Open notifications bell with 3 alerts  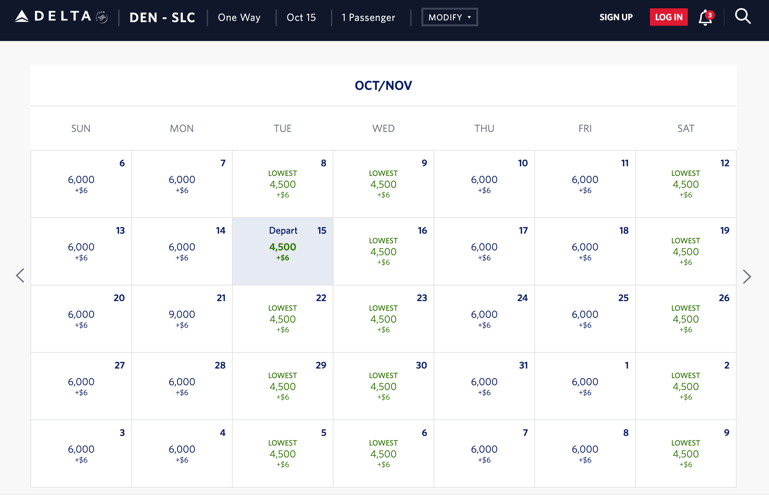(705, 18)
